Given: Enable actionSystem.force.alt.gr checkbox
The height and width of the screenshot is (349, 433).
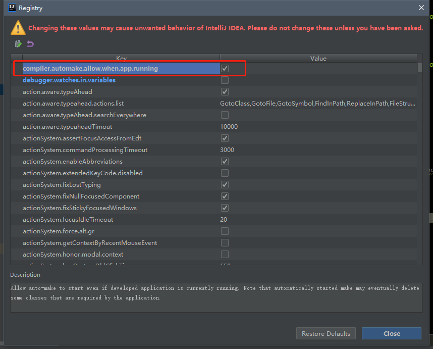Looking at the screenshot, I should 225,231.
